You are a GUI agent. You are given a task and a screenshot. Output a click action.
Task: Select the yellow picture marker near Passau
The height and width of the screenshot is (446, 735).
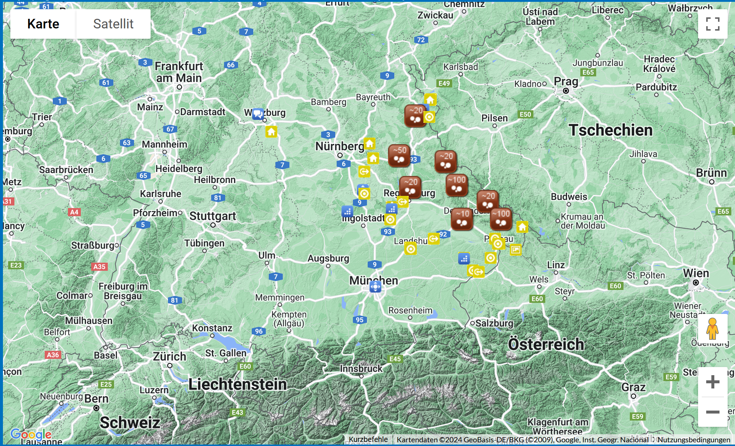(515, 250)
